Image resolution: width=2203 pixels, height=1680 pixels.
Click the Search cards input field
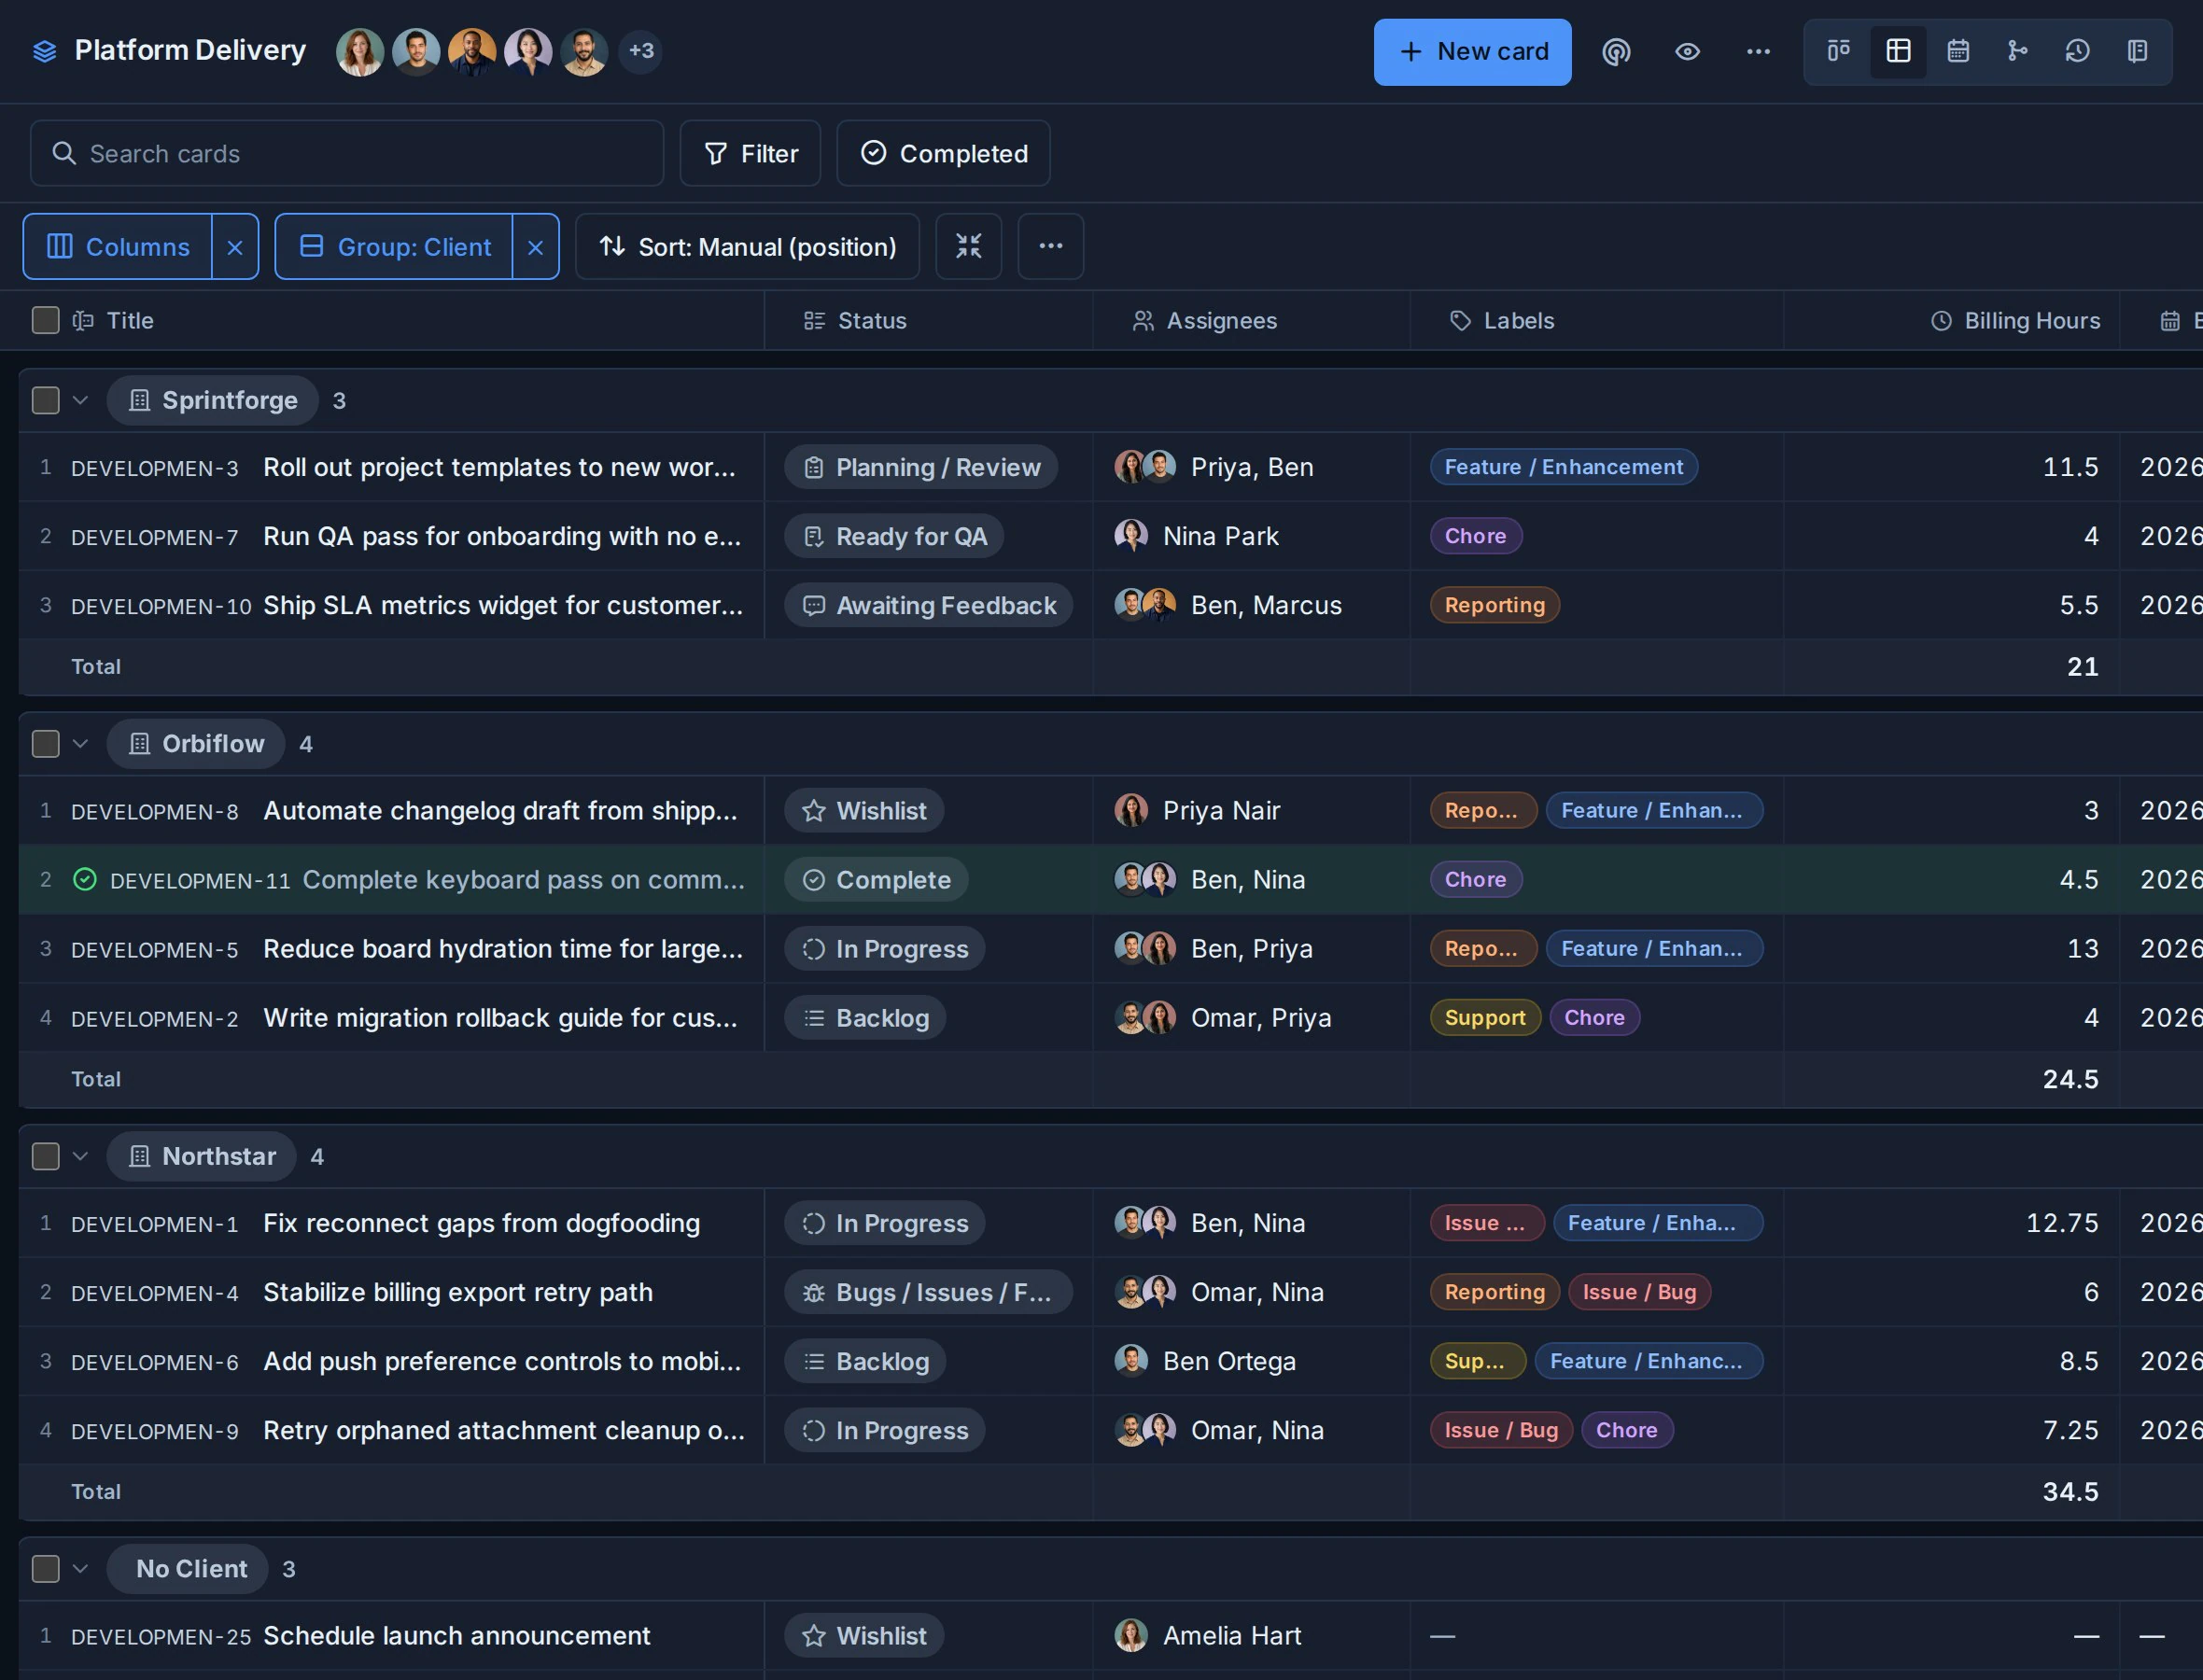click(347, 153)
